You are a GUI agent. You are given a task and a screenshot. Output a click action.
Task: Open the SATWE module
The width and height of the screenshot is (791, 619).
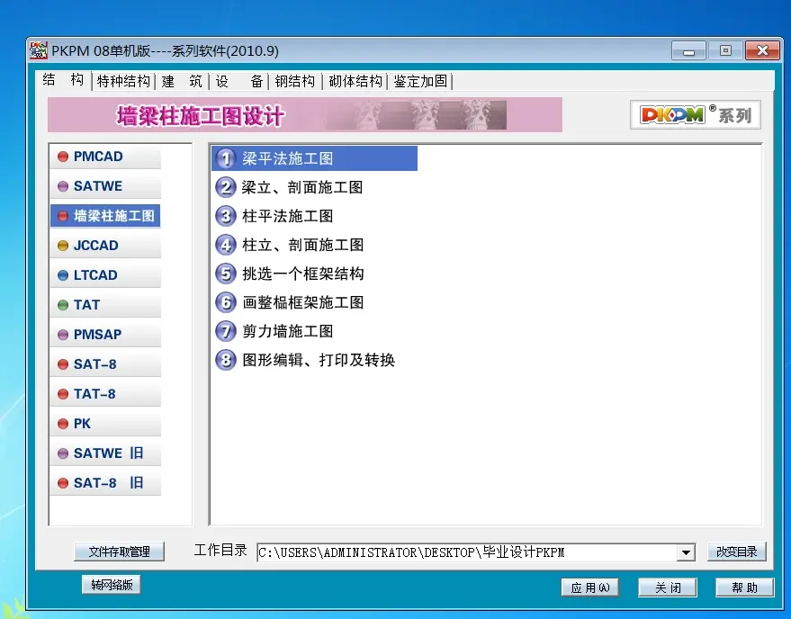click(x=105, y=186)
